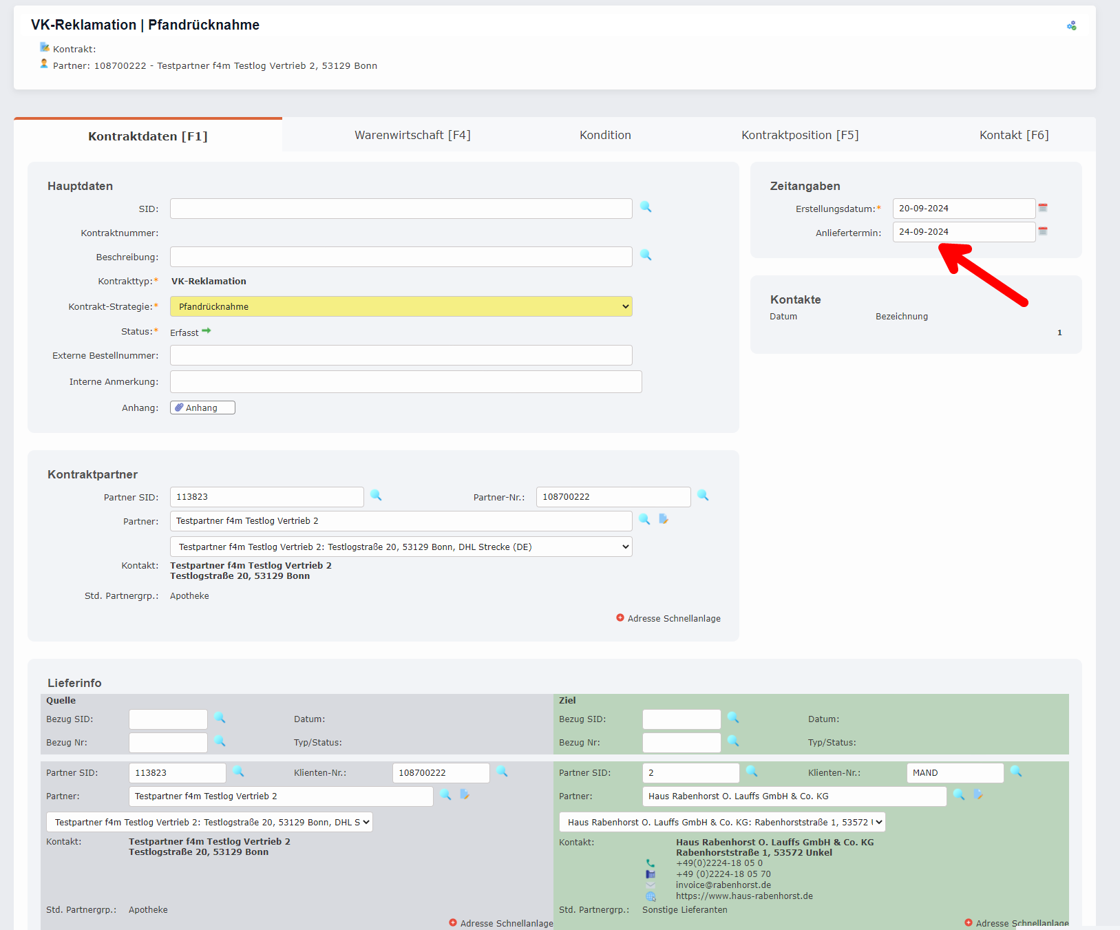
Task: Open the Beschreibung lookup magnifier
Action: [x=646, y=255]
